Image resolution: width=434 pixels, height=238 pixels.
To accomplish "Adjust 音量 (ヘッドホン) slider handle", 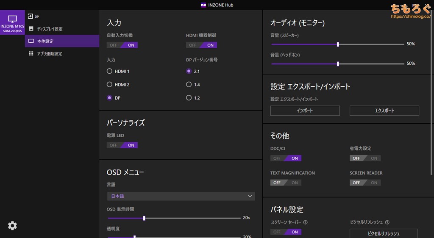I will point(338,64).
